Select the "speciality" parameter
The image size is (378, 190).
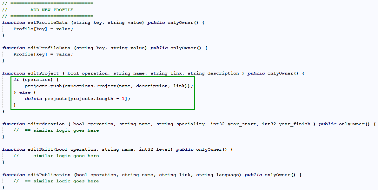pos(190,124)
